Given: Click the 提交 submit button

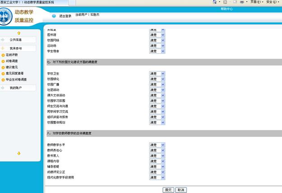Looking at the screenshot, I should coord(168,190).
